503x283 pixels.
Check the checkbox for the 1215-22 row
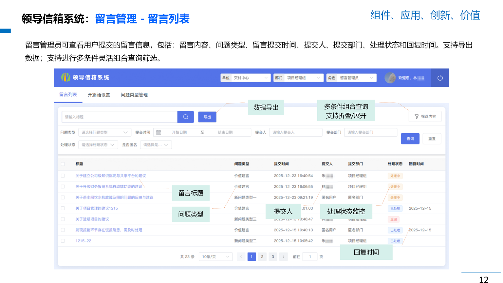pos(63,241)
